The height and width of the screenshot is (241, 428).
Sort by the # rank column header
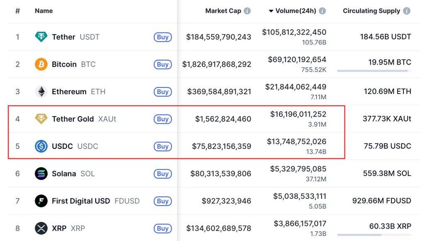[x=17, y=11]
